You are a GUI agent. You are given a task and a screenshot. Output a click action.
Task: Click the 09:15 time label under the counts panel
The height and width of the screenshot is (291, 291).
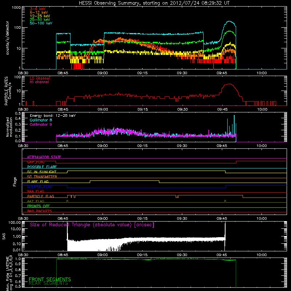coord(142,73)
